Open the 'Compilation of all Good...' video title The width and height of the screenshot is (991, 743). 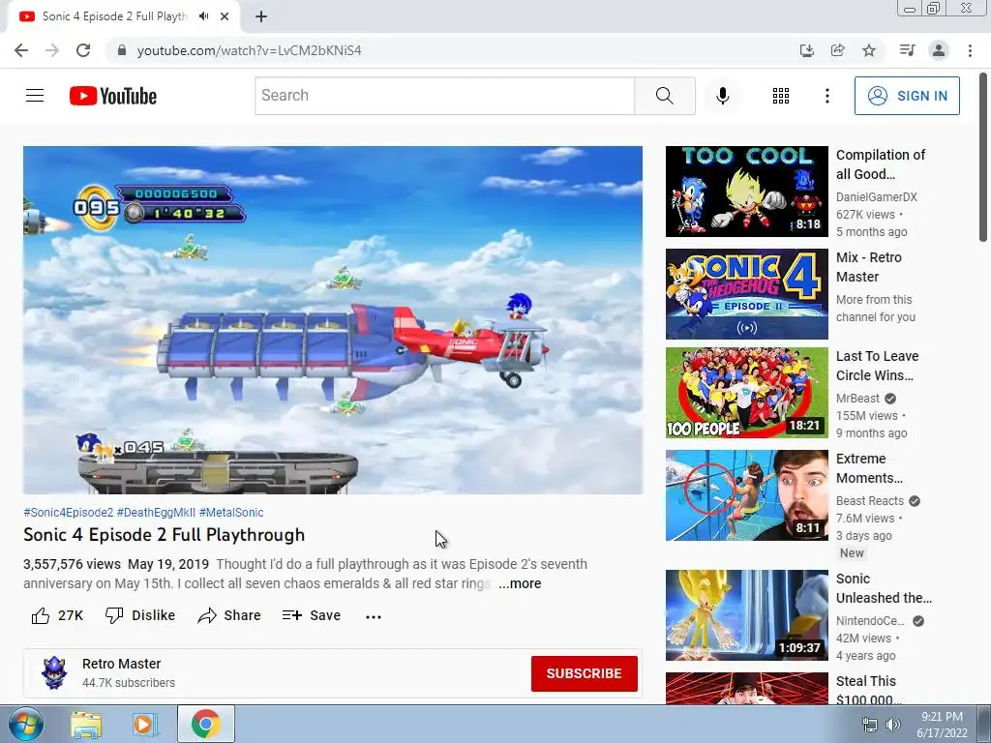pyautogui.click(x=881, y=164)
